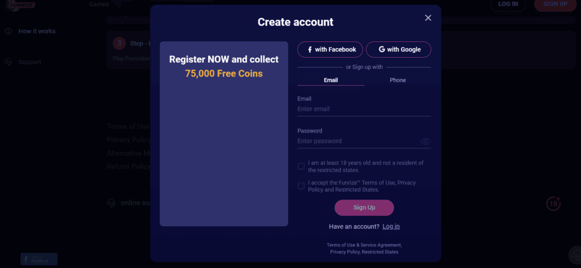The width and height of the screenshot is (581, 268).
Task: Toggle password visibility eye icon
Action: click(426, 142)
